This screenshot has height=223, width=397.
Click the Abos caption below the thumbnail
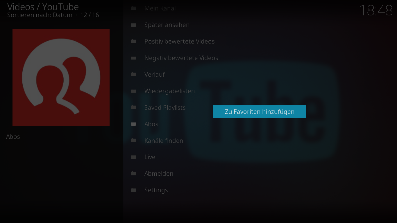[13, 136]
